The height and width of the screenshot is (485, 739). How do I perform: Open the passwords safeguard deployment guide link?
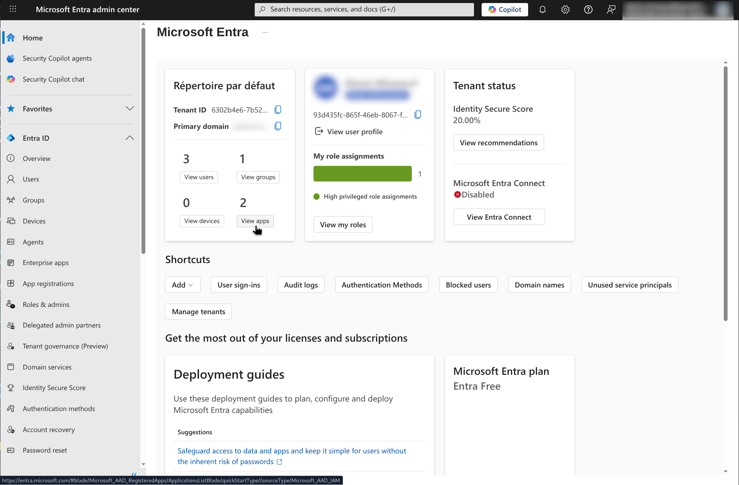(292, 456)
